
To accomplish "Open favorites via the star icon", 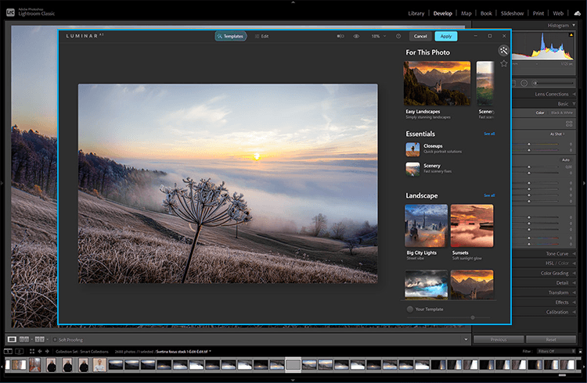I will pyautogui.click(x=504, y=63).
